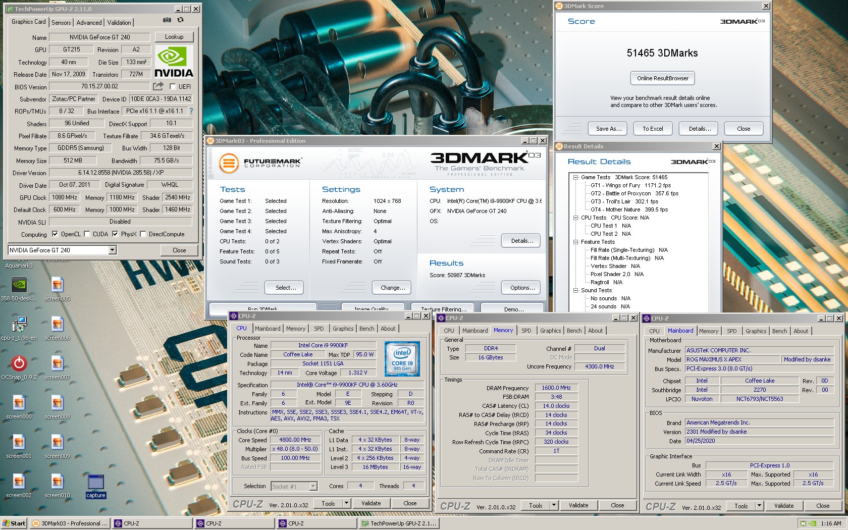
Task: Click the GPU-Z refresh icon
Action: (180, 20)
